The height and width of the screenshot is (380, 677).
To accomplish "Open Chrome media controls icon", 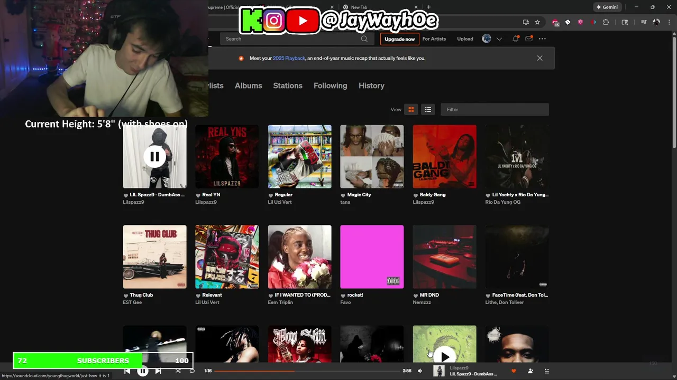I will tap(644, 22).
